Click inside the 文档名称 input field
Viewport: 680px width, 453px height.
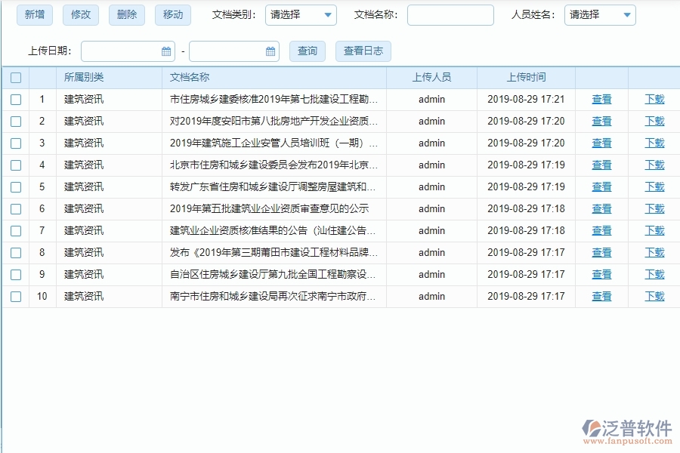[x=450, y=14]
